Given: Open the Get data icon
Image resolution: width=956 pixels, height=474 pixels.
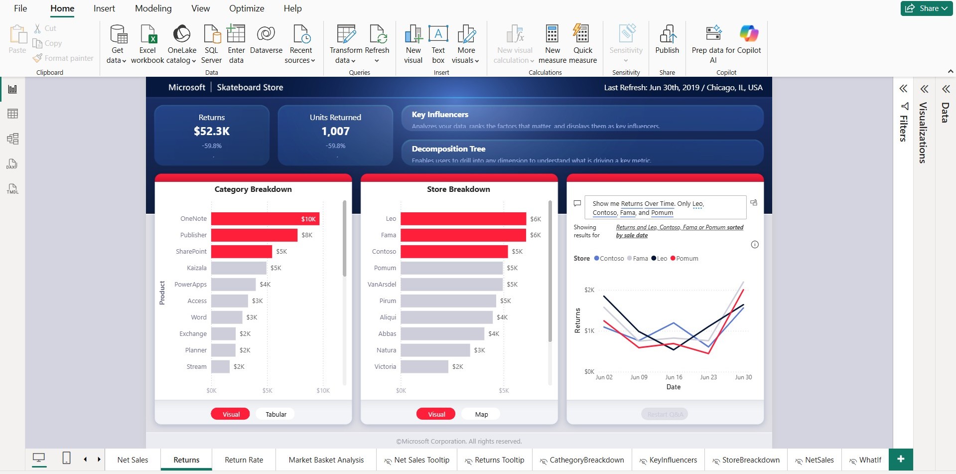Looking at the screenshot, I should coord(118,35).
